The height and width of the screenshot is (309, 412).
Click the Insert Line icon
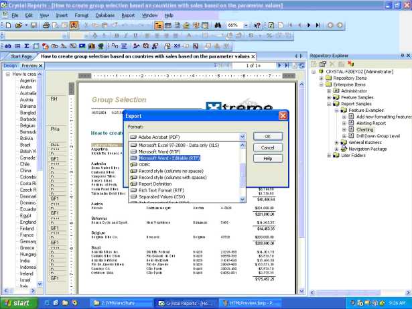pos(64,46)
